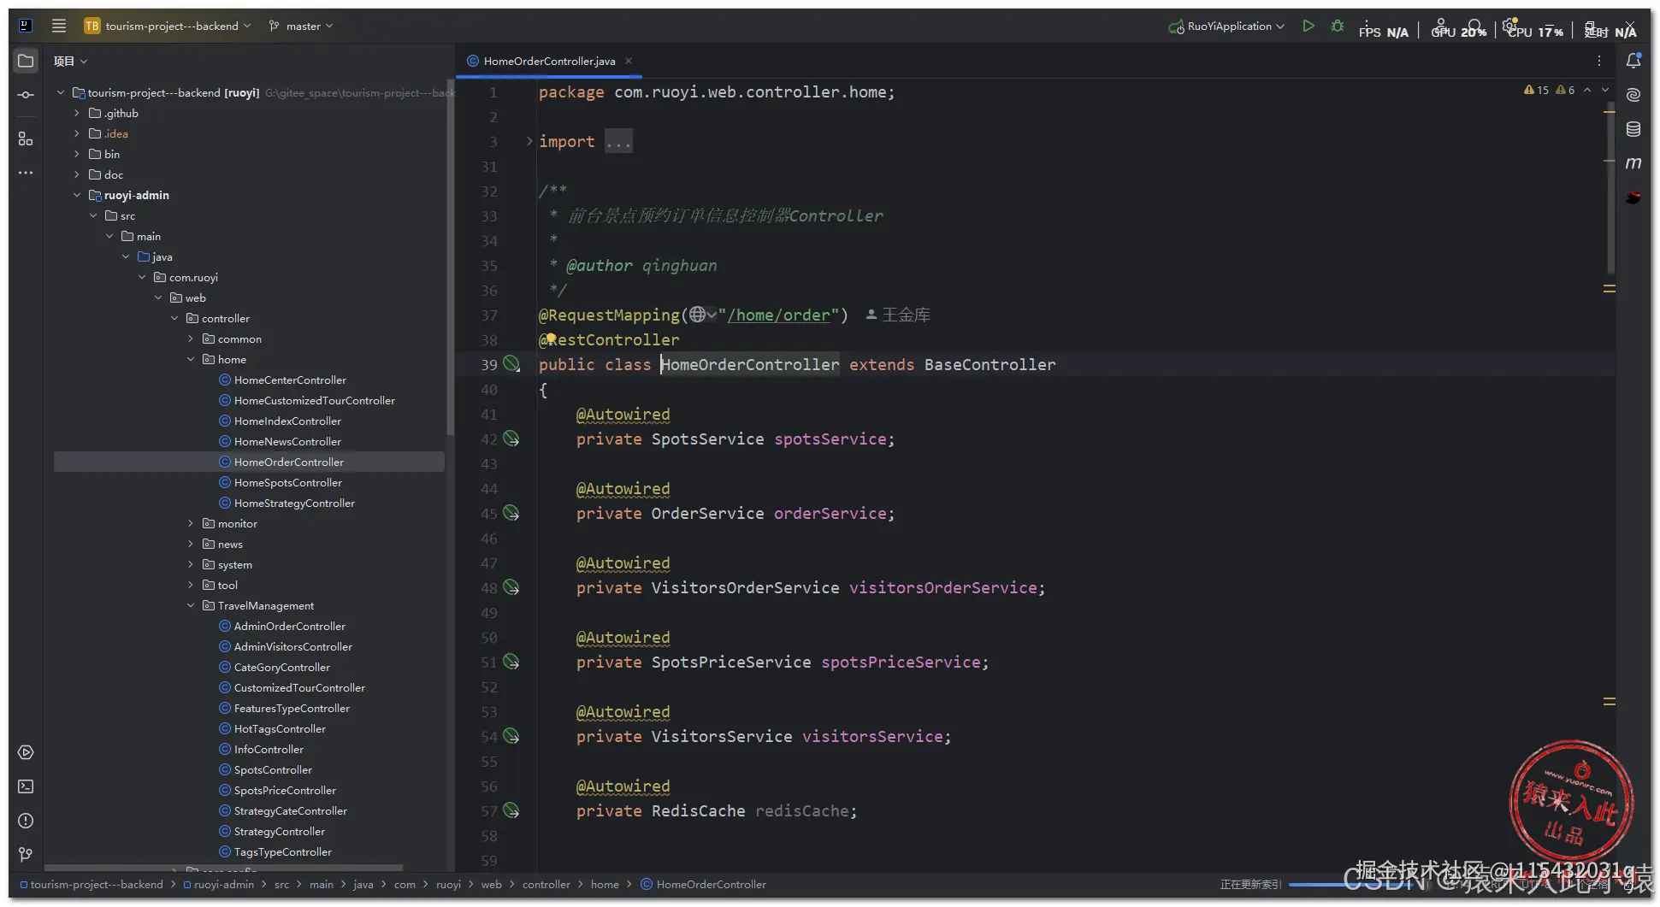
Task: Open the AI Assistant spiral icon
Action: click(x=1633, y=95)
